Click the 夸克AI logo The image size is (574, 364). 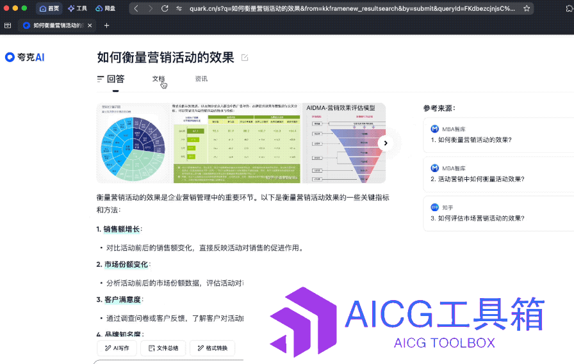click(x=25, y=58)
